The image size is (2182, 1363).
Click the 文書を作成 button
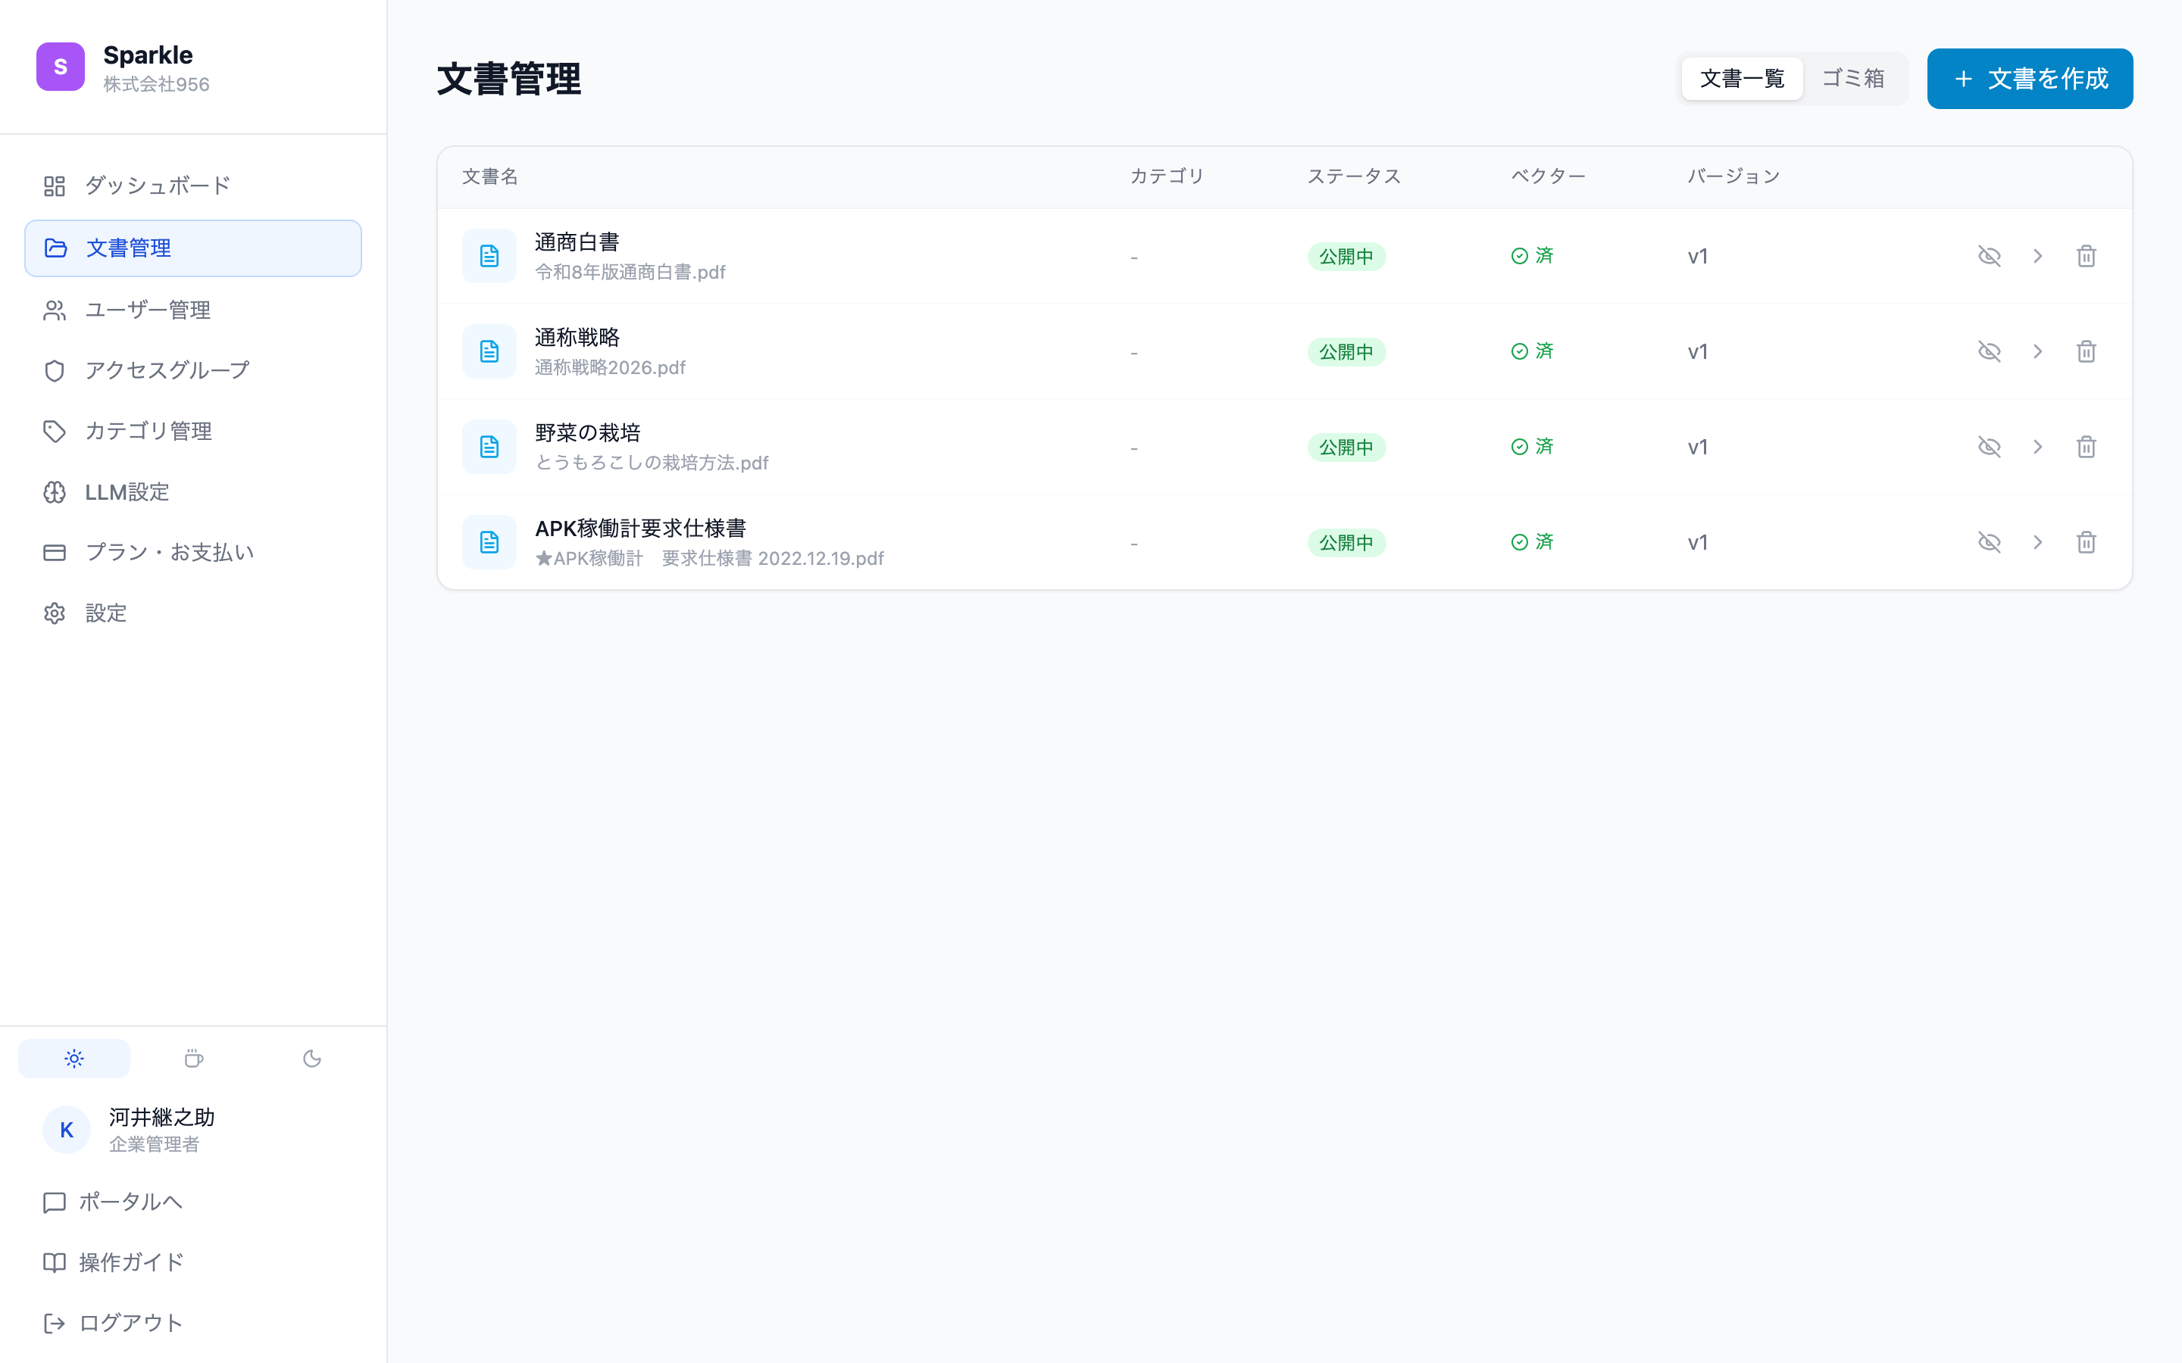tap(2030, 79)
